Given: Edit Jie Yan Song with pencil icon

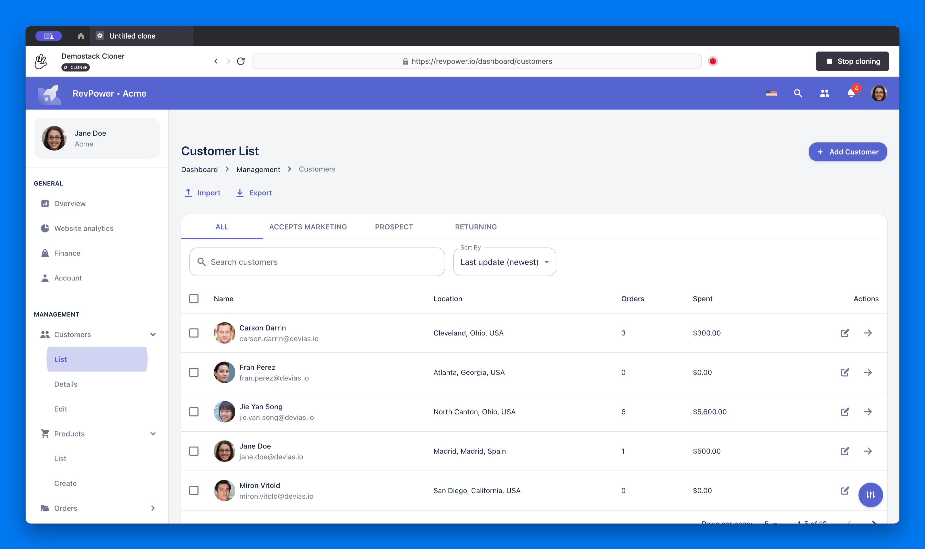Looking at the screenshot, I should (845, 412).
